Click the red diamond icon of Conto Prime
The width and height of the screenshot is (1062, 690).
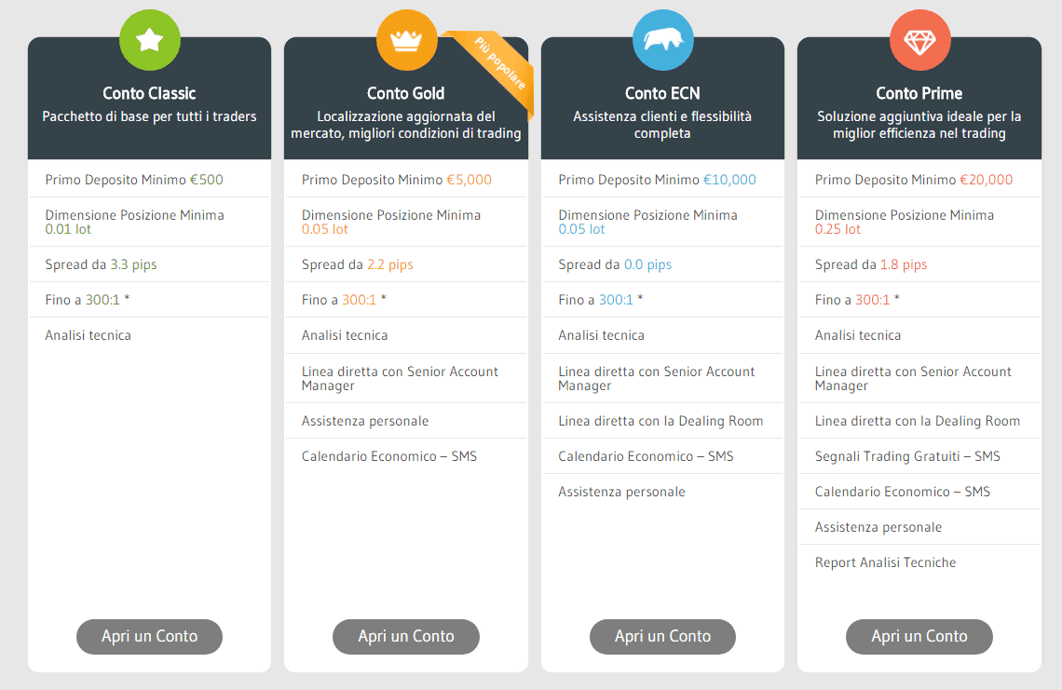(x=919, y=40)
